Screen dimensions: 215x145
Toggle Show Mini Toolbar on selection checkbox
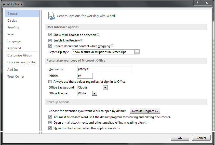(x=50, y=35)
